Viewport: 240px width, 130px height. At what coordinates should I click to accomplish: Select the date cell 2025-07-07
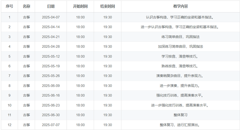click(51, 125)
